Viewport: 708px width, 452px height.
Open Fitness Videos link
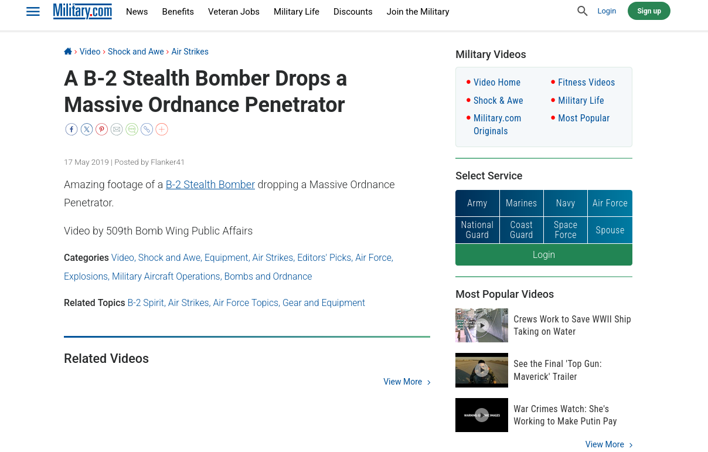pyautogui.click(x=586, y=83)
